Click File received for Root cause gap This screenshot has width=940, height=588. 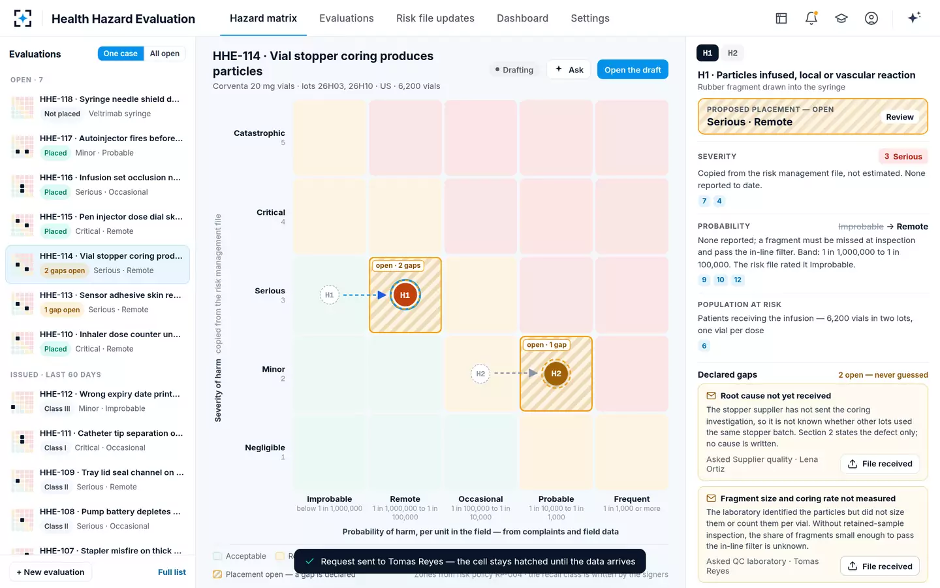(x=880, y=464)
